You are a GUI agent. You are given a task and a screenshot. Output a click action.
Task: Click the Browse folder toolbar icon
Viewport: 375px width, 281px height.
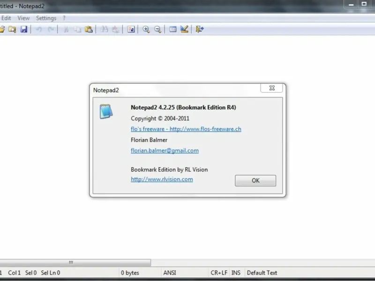coord(12,29)
